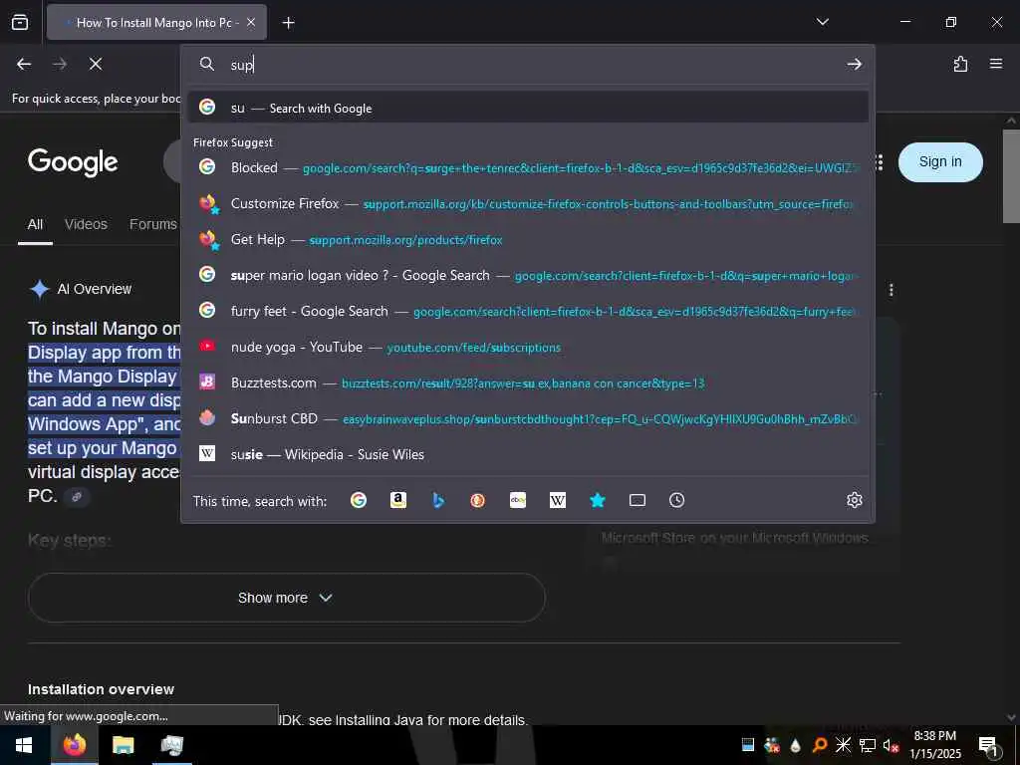1020x765 pixels.
Task: List all tabs dropdown chevron
Action: coord(822,22)
